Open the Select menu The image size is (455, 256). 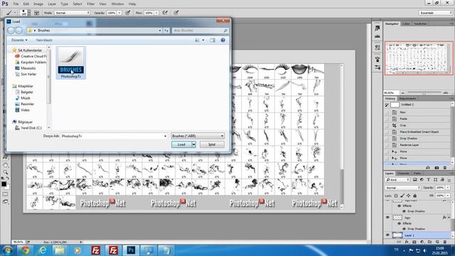pyautogui.click(x=77, y=4)
